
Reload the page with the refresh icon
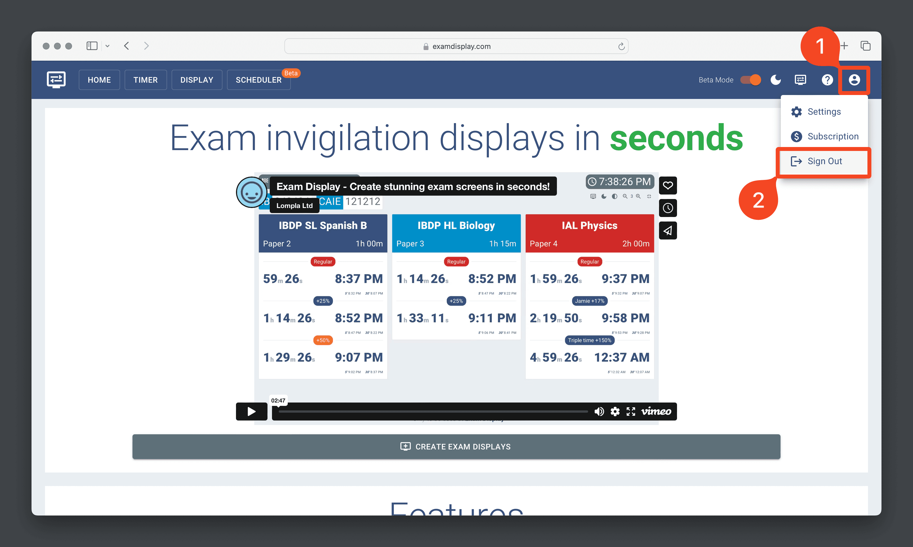621,46
